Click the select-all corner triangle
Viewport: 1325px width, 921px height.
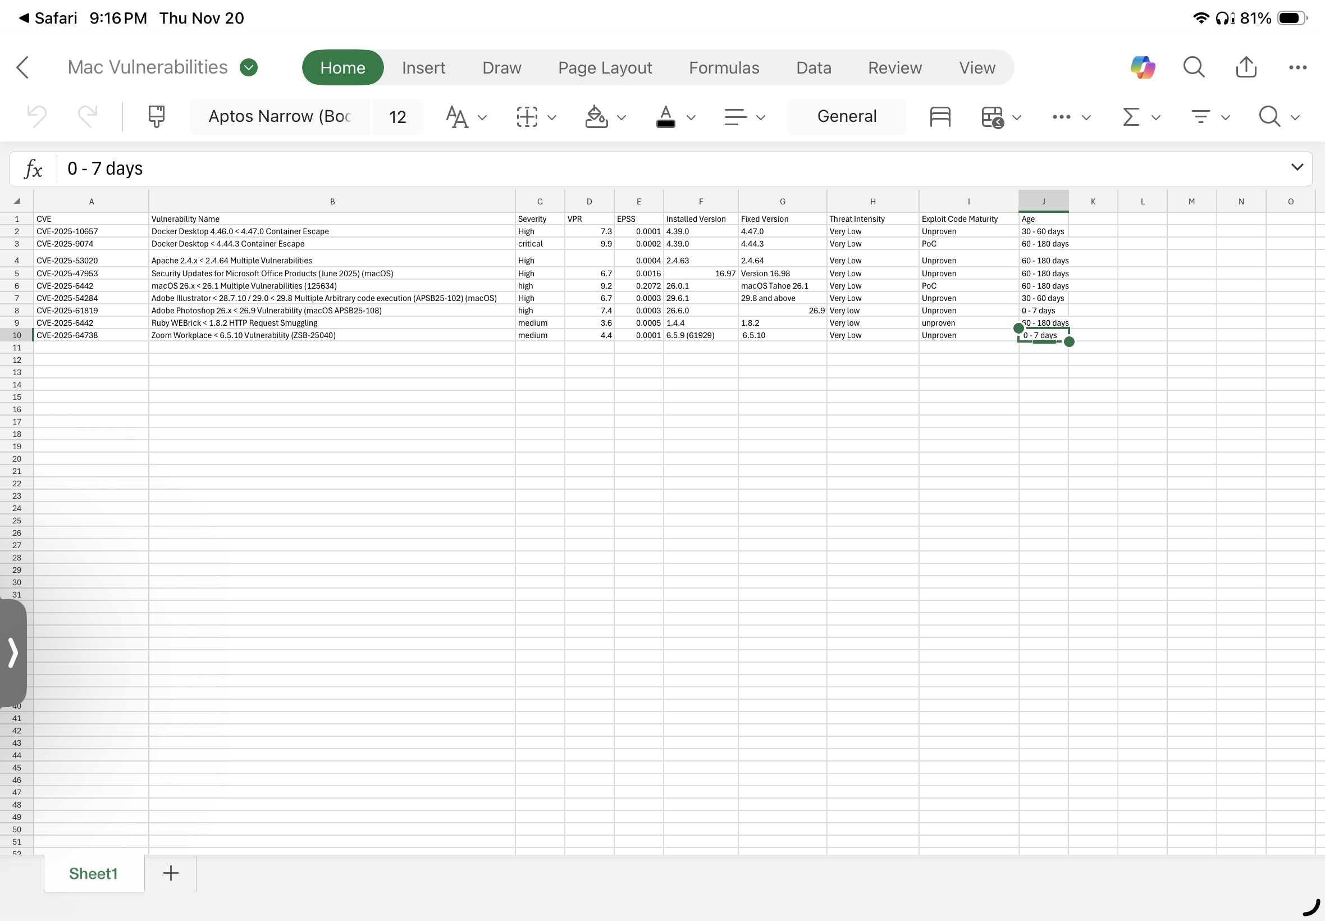17,202
